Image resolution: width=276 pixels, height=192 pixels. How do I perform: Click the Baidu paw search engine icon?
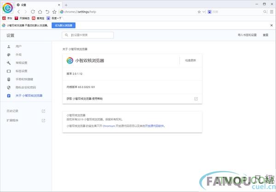(209, 12)
